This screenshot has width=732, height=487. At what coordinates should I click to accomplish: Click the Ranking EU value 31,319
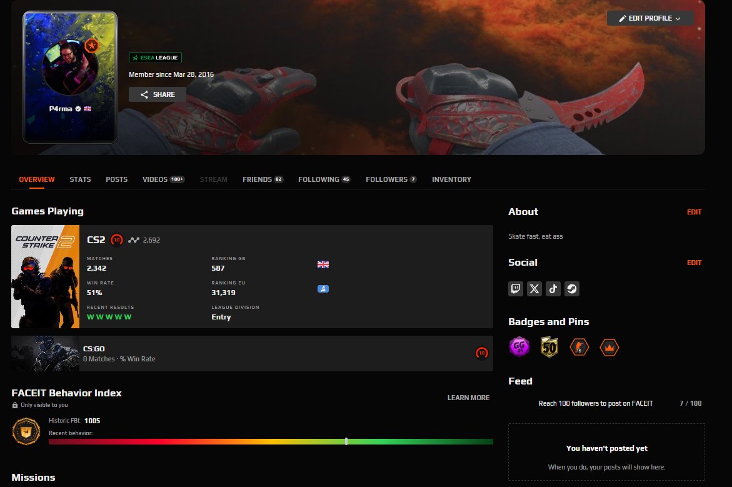tap(223, 293)
